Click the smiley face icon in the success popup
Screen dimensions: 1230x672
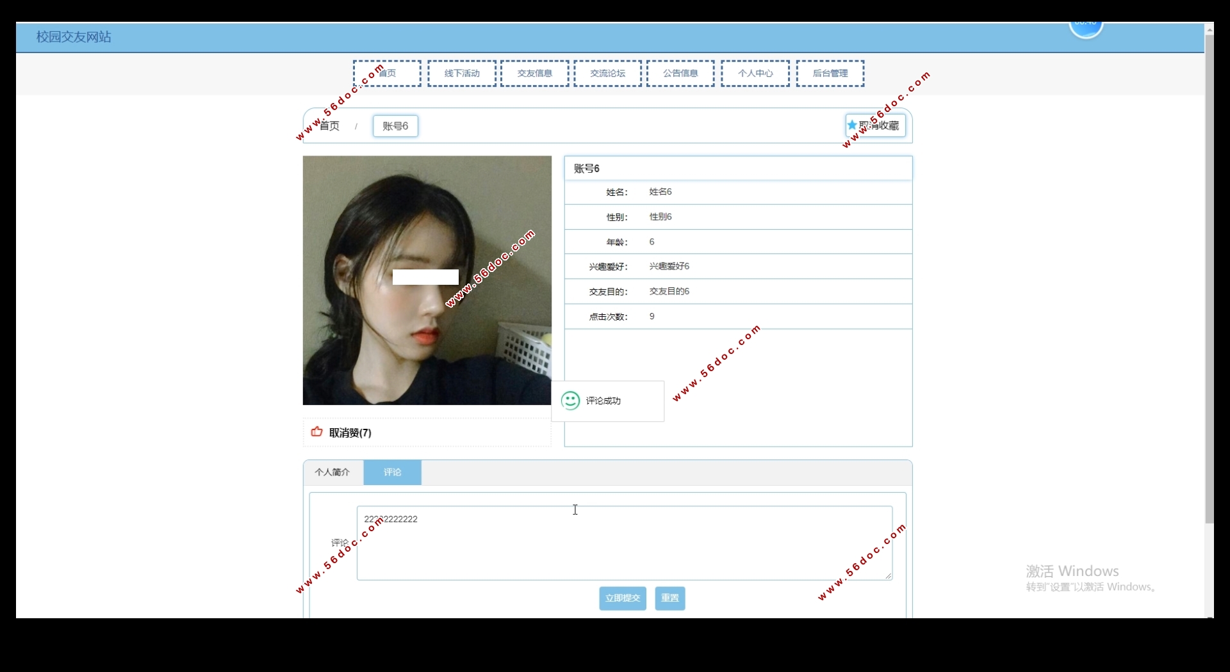pos(570,401)
